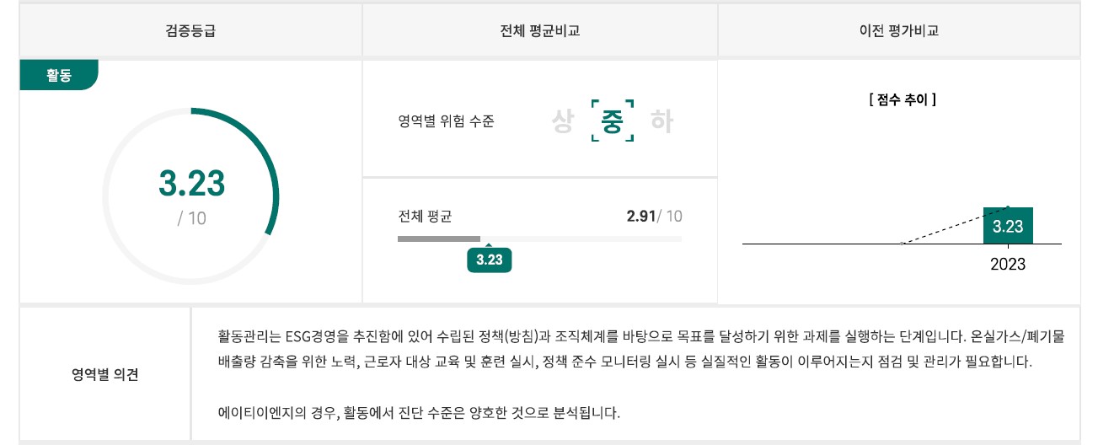
Task: Click the 영역별 위험 수준 label
Action: point(447,121)
